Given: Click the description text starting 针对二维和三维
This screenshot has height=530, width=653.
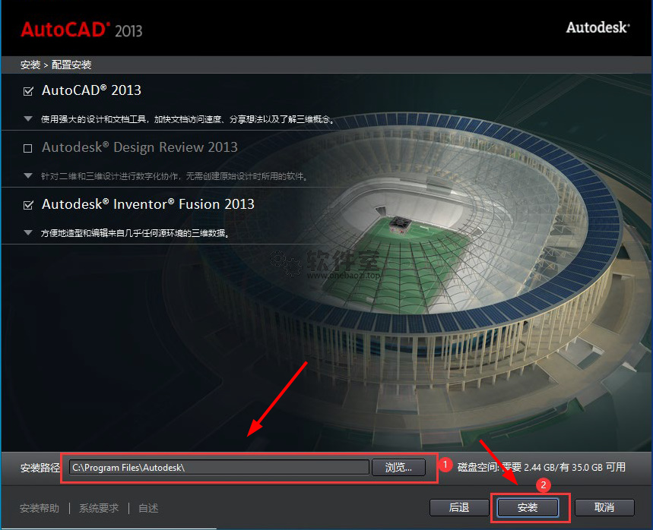Looking at the screenshot, I should point(175,176).
